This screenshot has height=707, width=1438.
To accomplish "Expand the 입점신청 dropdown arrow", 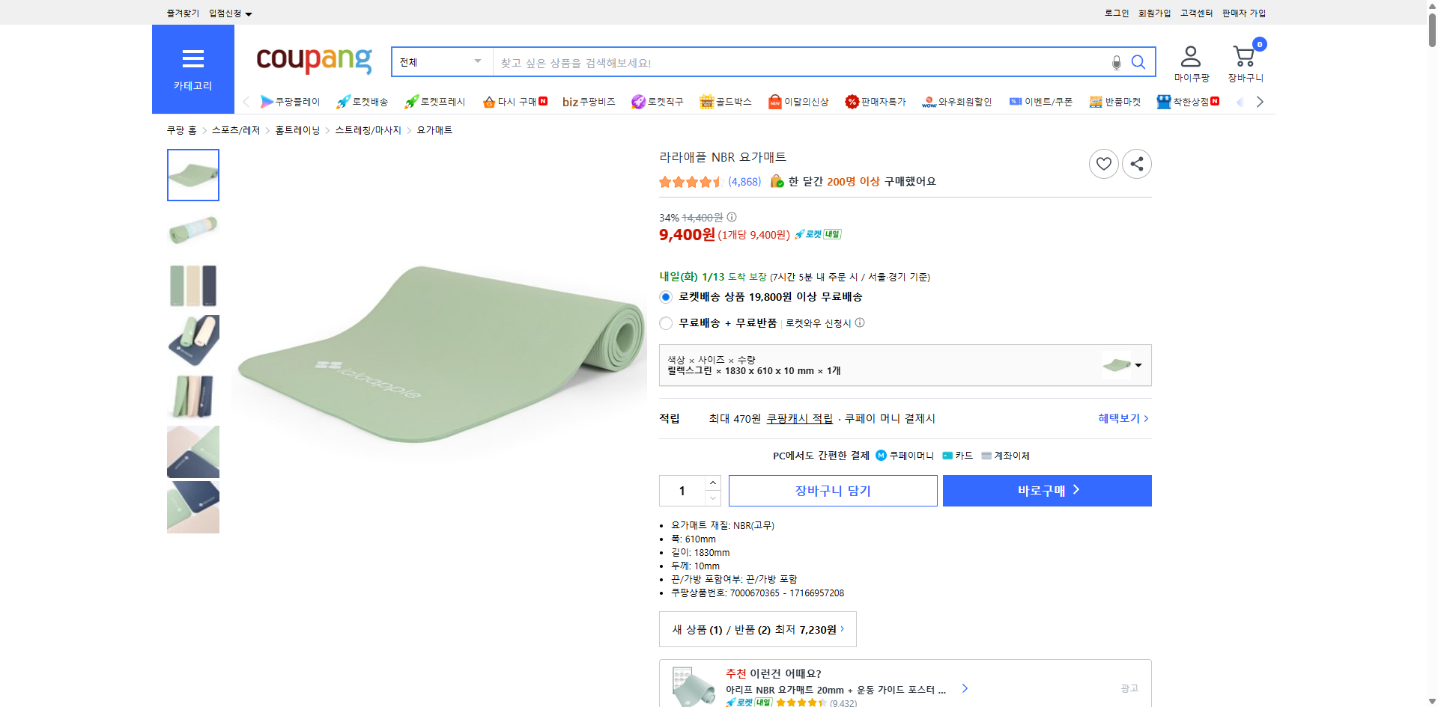I will point(249,13).
